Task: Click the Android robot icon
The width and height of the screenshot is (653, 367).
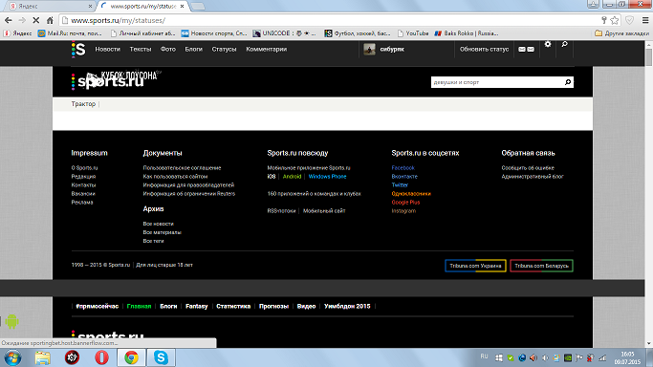Action: pos(11,321)
